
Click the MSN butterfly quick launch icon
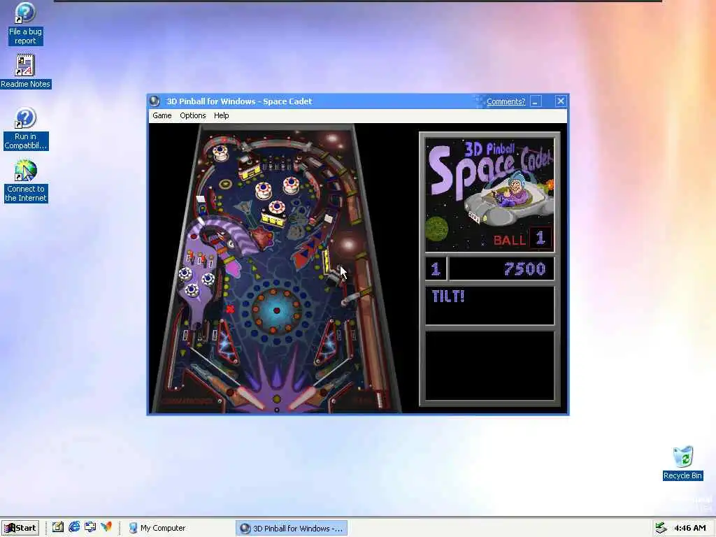point(106,527)
